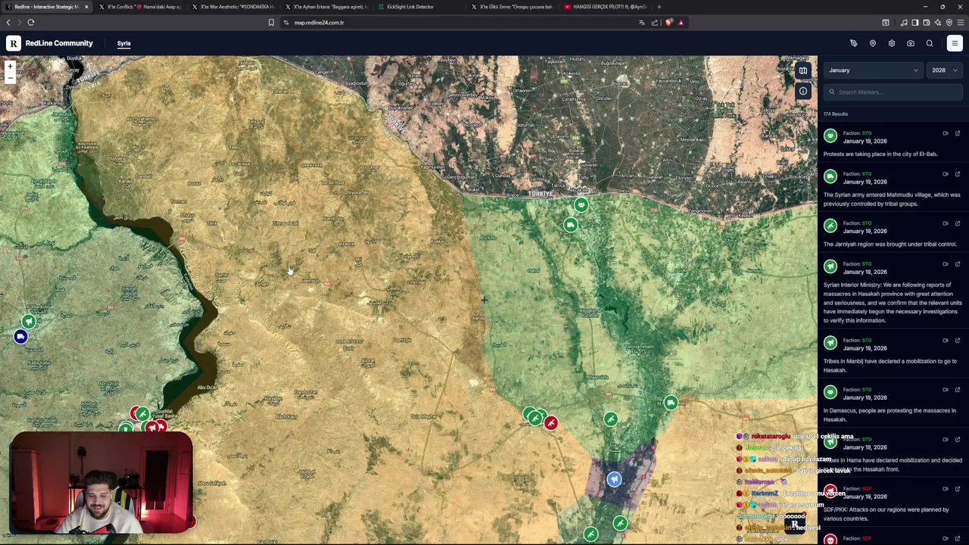The image size is (969, 545).
Task: Select 'The Jarniyah region was brought under tribal control'
Action: [x=890, y=244]
